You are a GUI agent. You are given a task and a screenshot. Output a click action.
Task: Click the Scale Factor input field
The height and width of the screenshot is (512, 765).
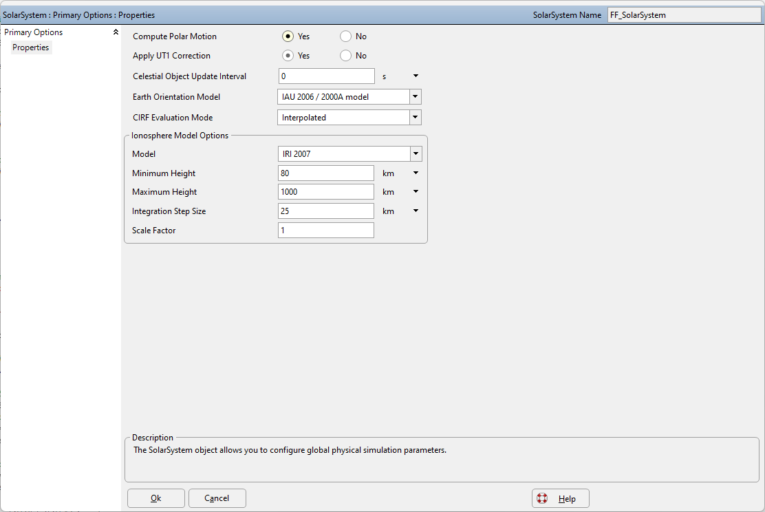pyautogui.click(x=326, y=231)
